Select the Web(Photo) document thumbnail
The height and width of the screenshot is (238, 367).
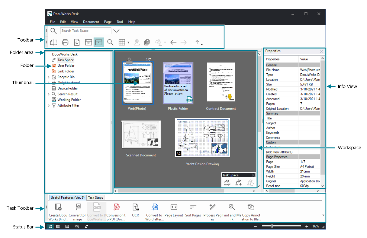pos(138,83)
